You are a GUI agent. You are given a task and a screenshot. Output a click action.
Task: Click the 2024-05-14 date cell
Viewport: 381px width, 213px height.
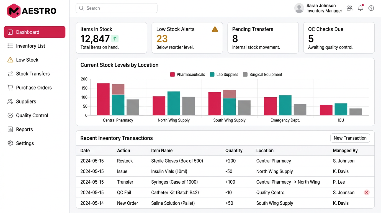pyautogui.click(x=92, y=203)
